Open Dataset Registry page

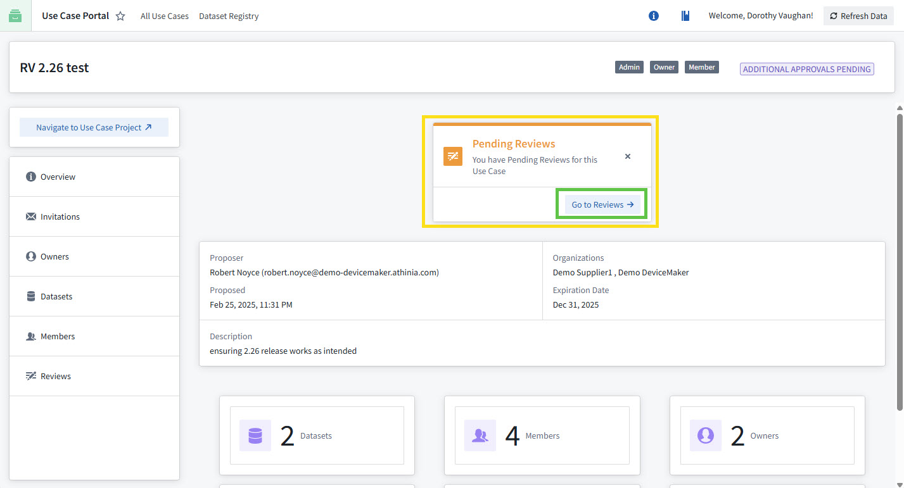point(229,16)
